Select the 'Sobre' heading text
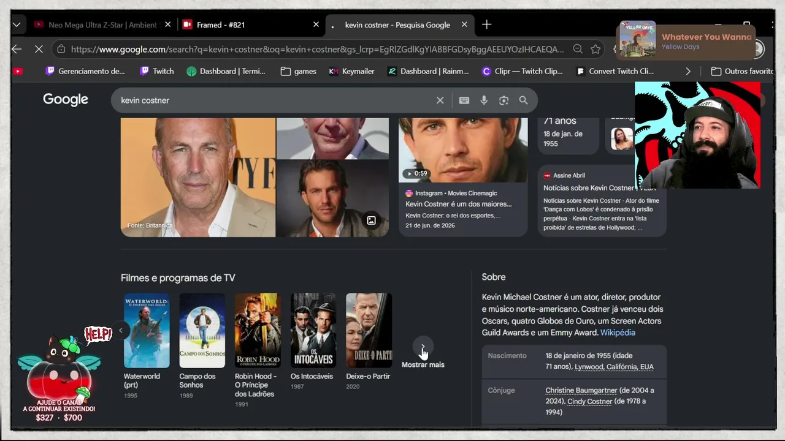The width and height of the screenshot is (785, 441). [494, 277]
